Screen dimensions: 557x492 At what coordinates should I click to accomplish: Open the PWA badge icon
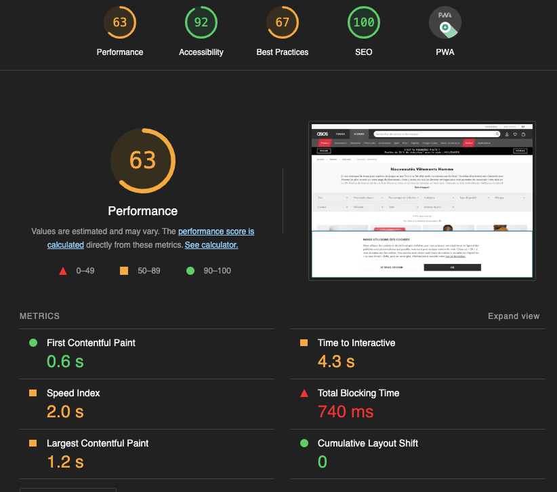point(445,22)
